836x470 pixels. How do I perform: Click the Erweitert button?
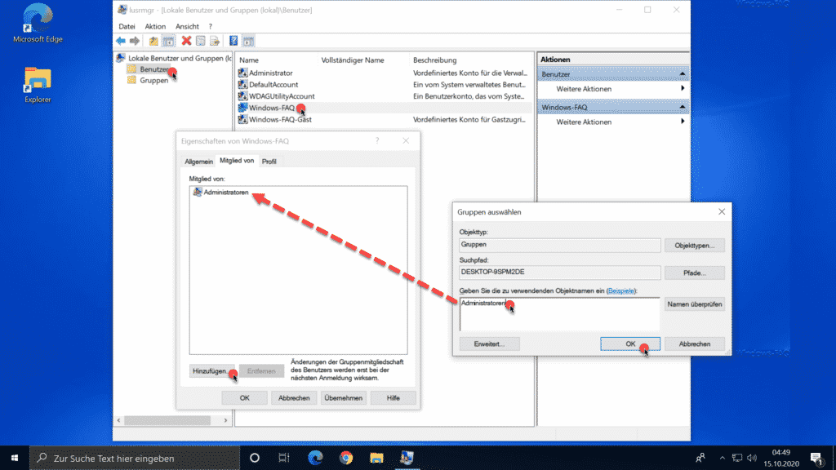[x=489, y=344]
